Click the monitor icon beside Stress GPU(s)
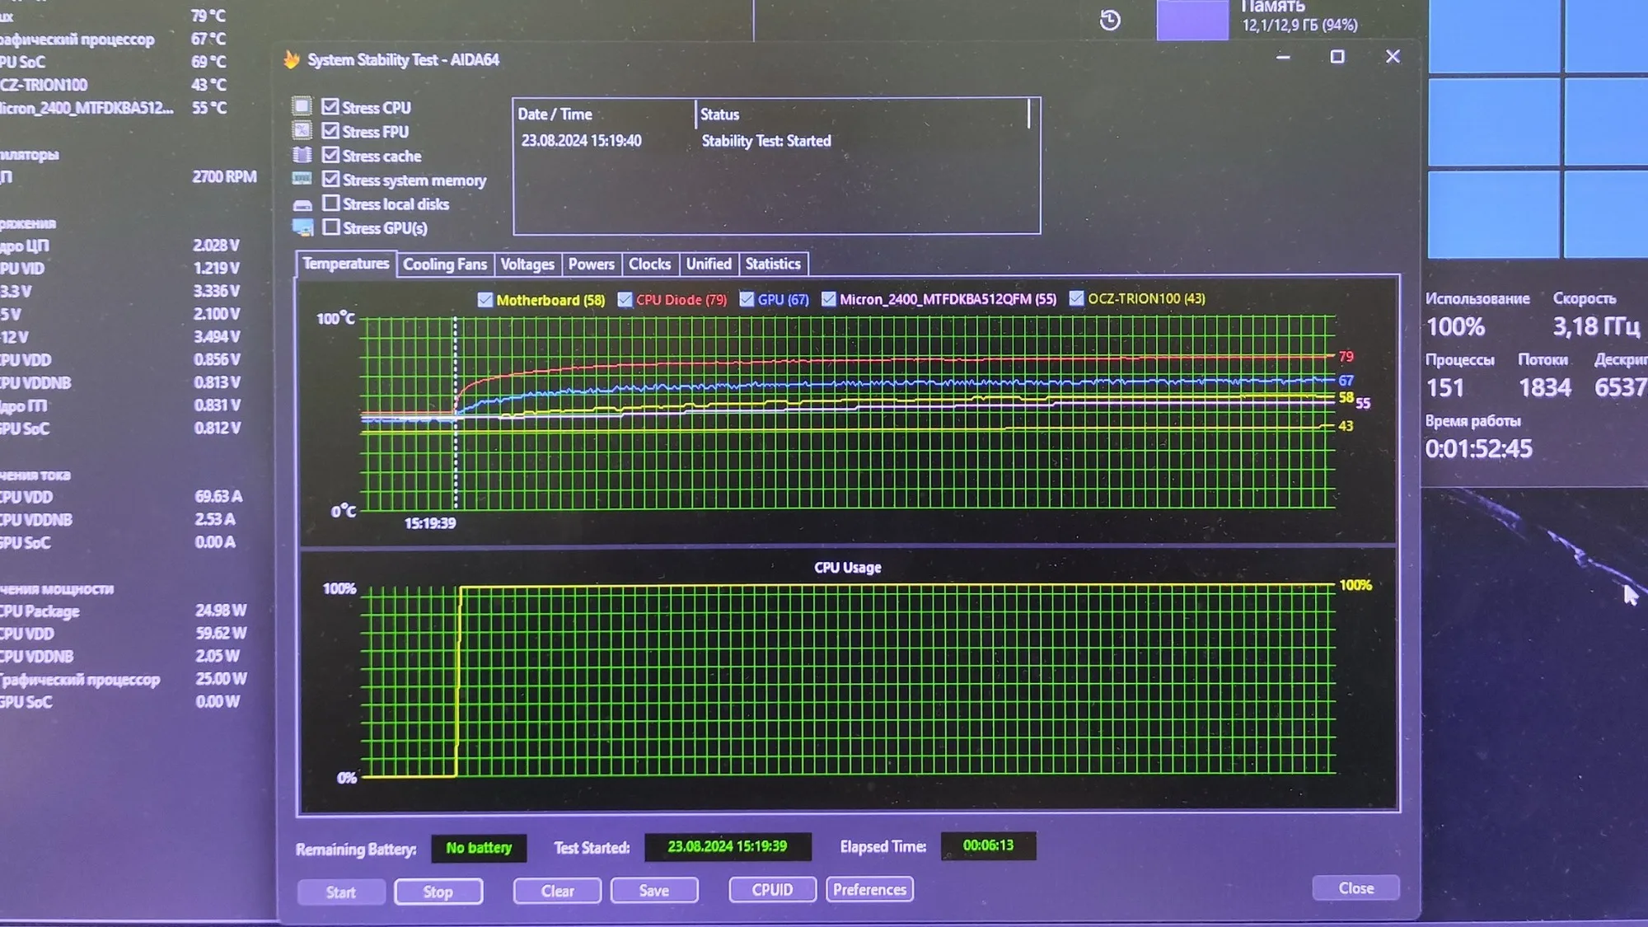 click(x=302, y=227)
